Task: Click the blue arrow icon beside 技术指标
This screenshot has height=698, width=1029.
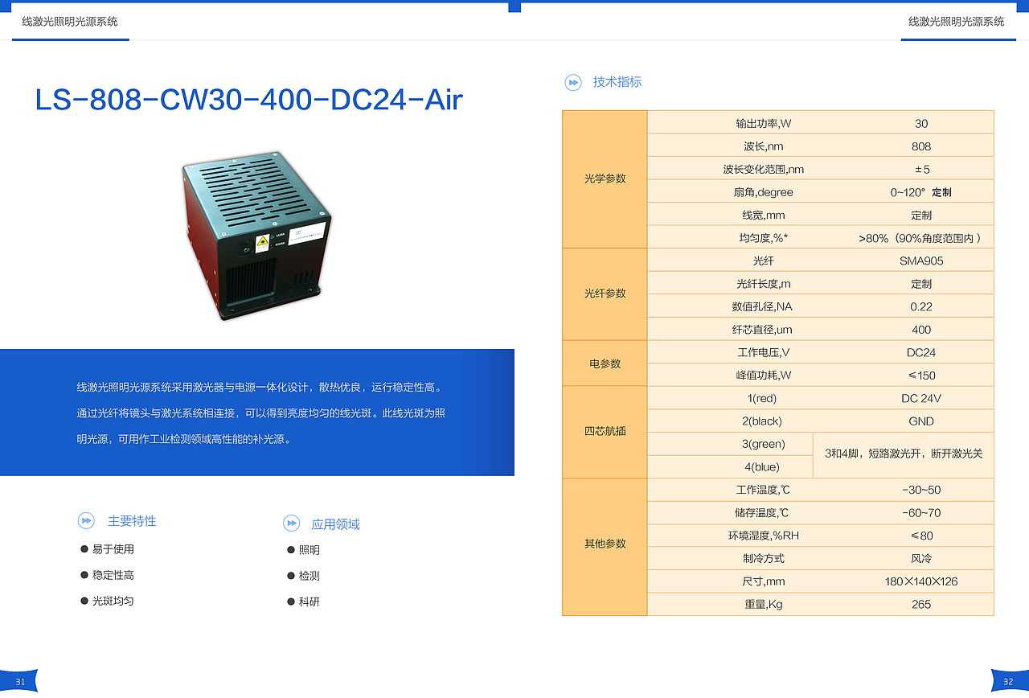Action: [572, 82]
